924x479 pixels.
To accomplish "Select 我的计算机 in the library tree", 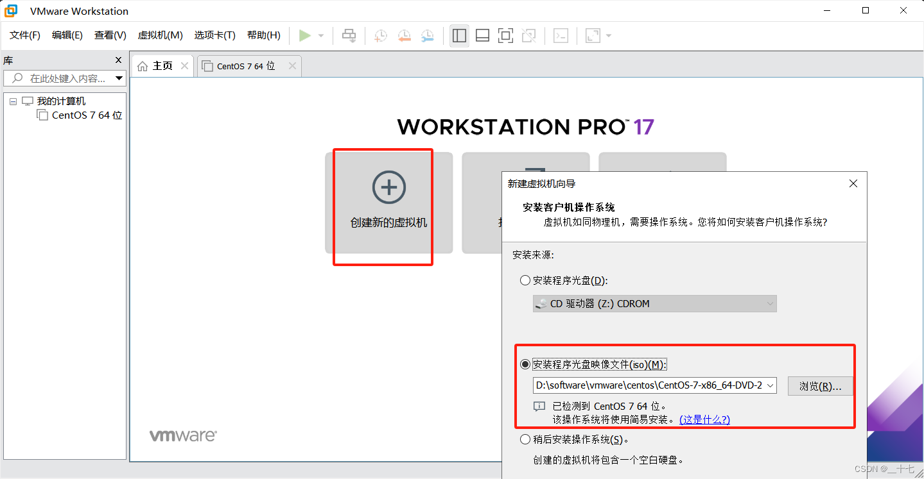I will click(x=61, y=101).
